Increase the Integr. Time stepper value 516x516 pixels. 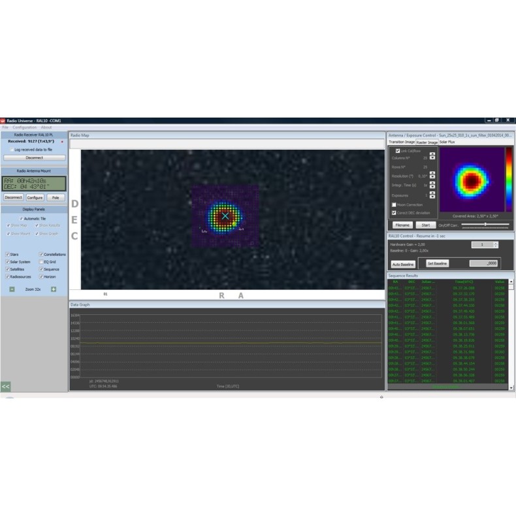(432, 184)
